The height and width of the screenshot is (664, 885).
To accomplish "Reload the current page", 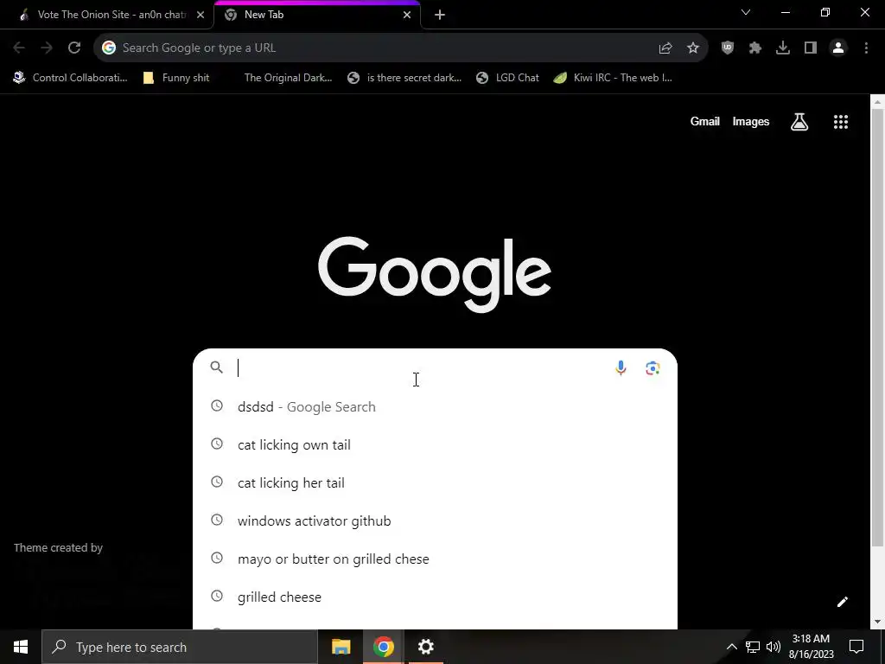I will (74, 48).
